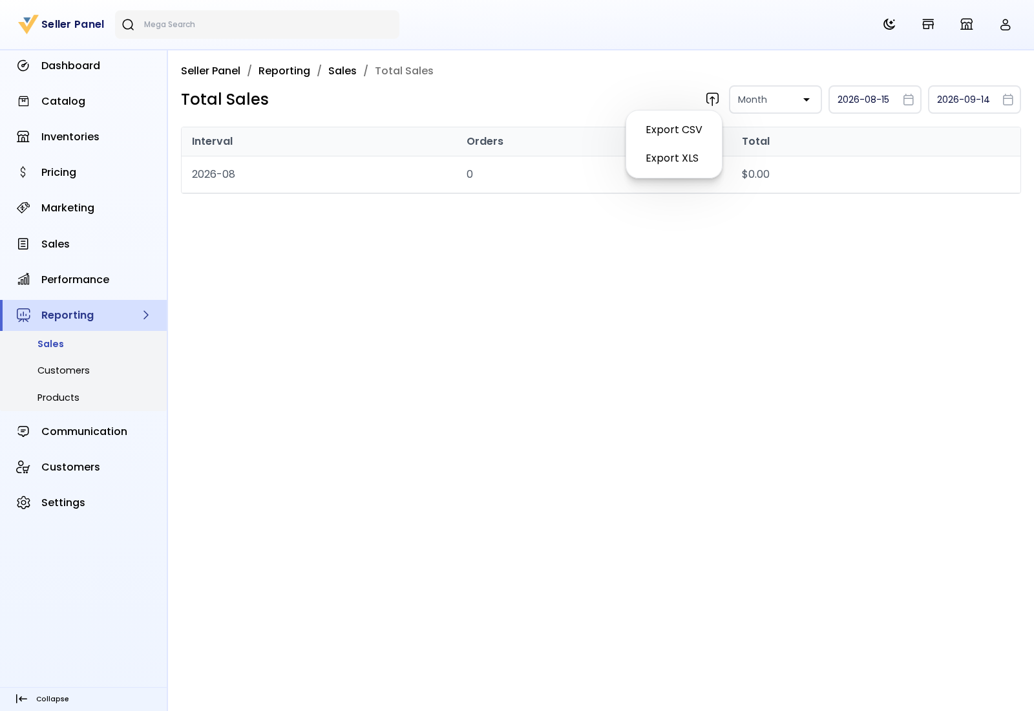
Task: Open Sales under Reporting submenu
Action: point(50,344)
